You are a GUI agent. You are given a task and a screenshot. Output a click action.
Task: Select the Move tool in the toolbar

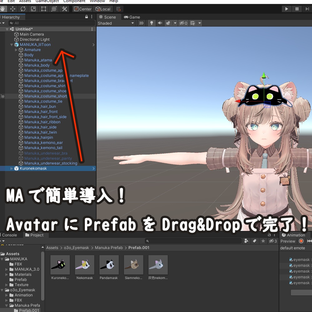[12, 9]
